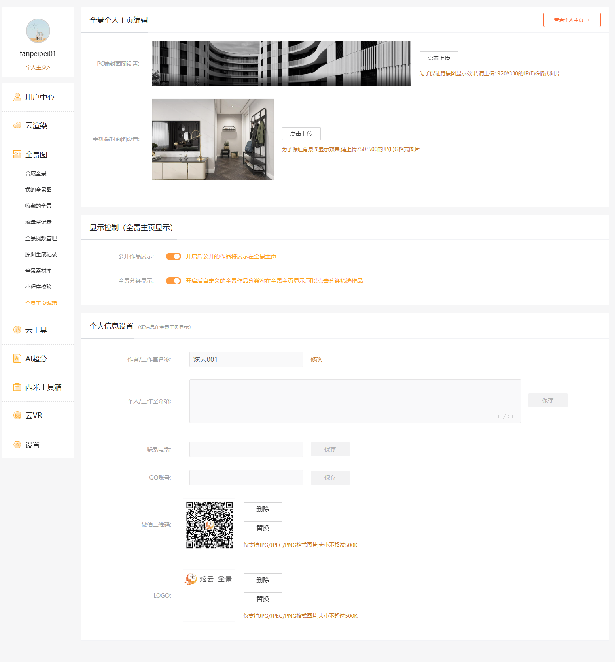Click the 查看个人主页 button
This screenshot has height=662, width=615.
pyautogui.click(x=572, y=20)
